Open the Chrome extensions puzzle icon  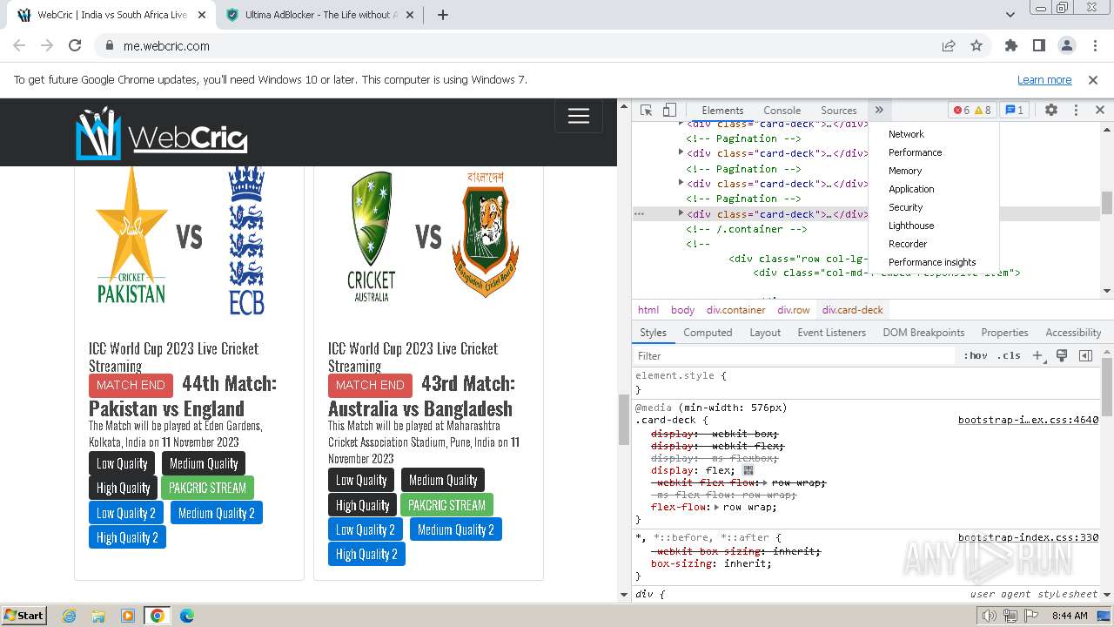(1010, 46)
